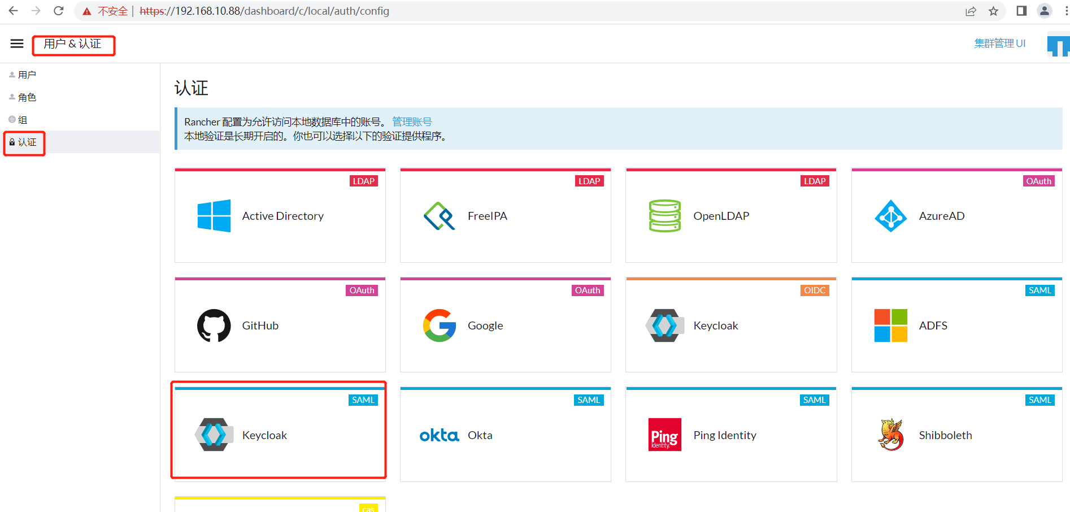Click the 管理账号 link
This screenshot has height=512, width=1070.
[x=412, y=122]
